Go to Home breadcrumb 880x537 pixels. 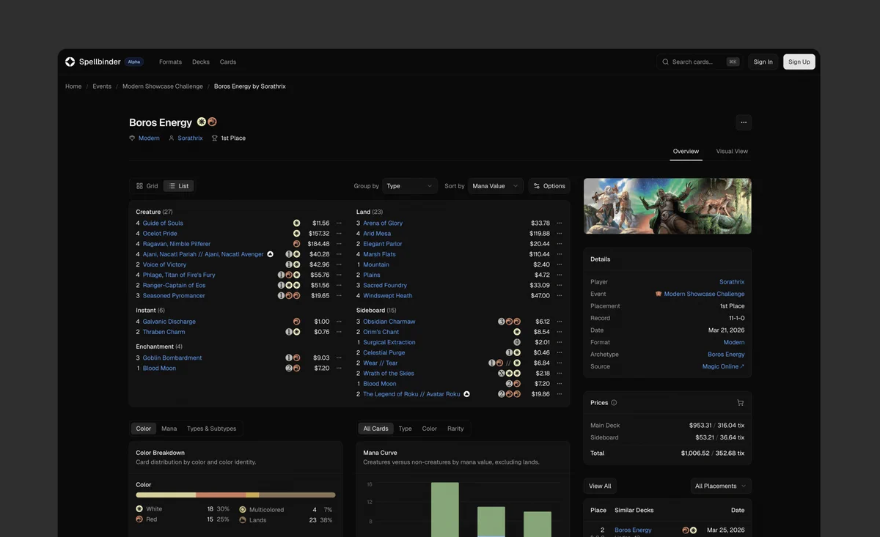73,86
